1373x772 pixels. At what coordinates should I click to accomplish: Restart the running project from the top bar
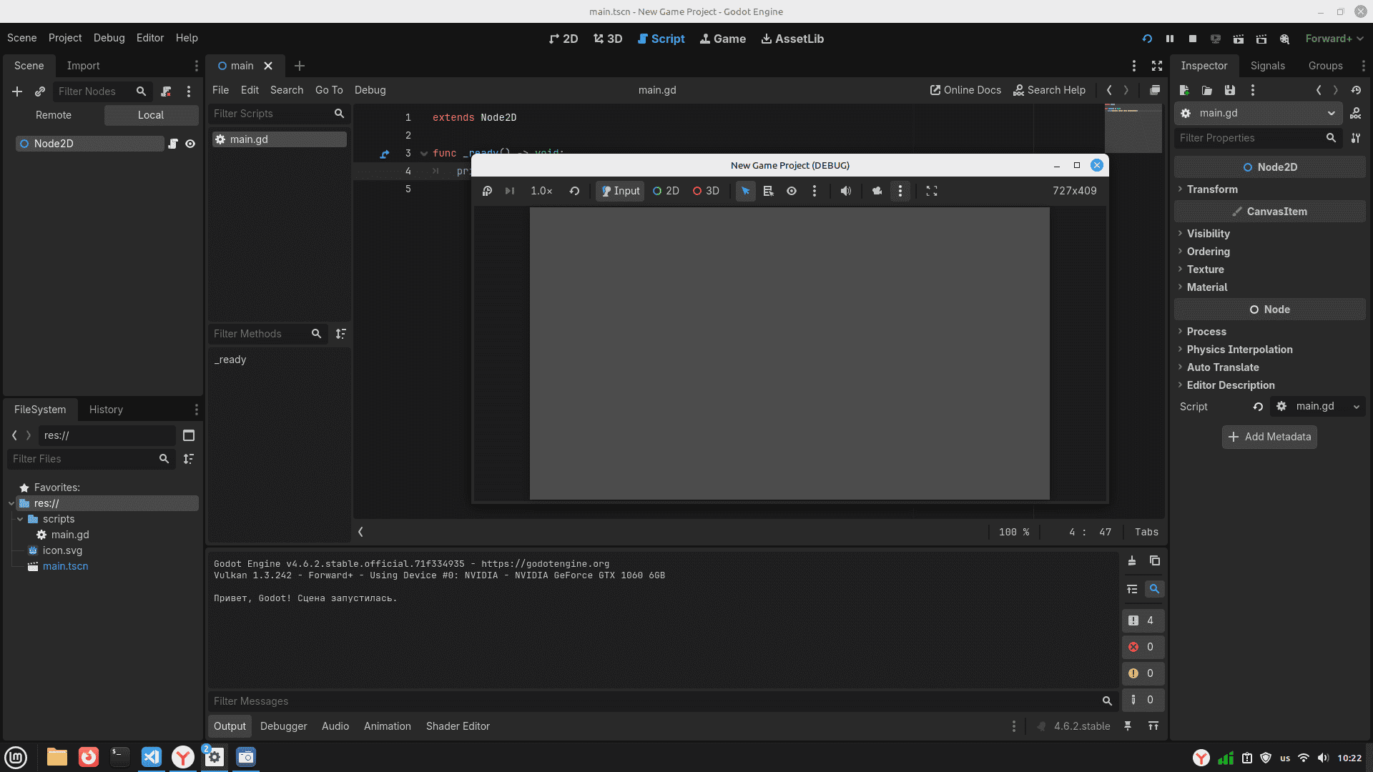(1147, 39)
